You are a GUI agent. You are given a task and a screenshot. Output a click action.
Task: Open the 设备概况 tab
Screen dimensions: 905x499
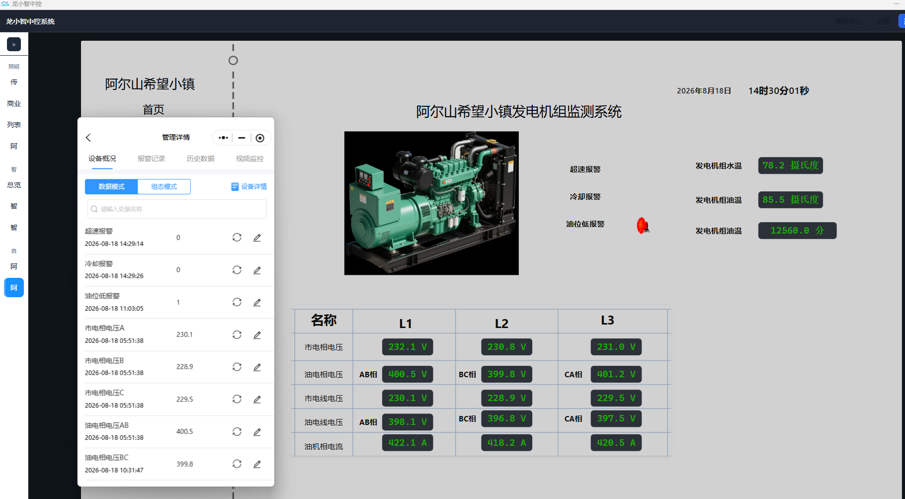(102, 159)
